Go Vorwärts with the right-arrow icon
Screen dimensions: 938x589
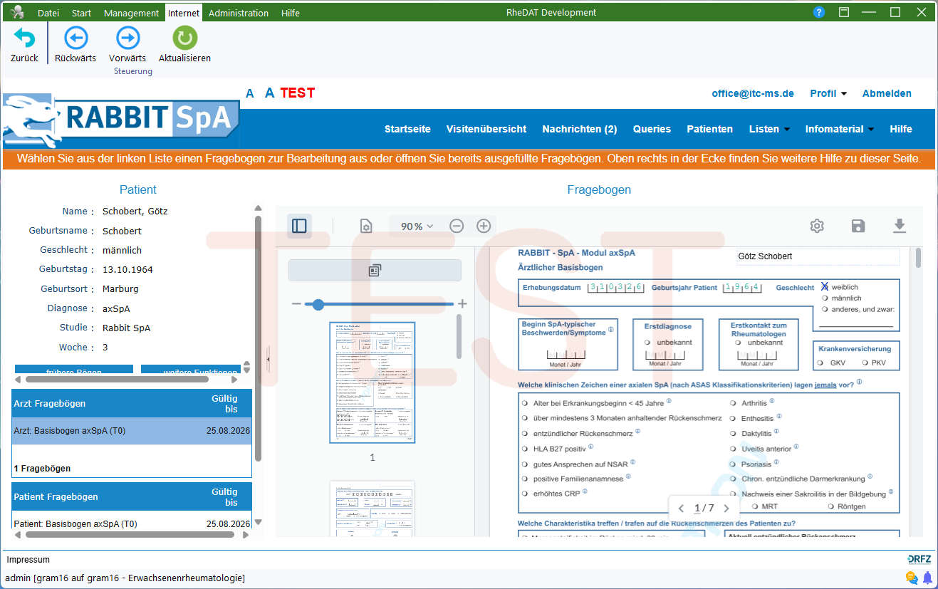(127, 38)
